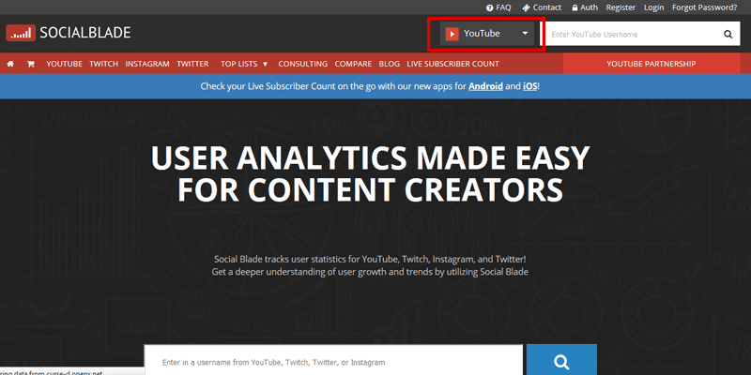The width and height of the screenshot is (751, 375).
Task: Click the YouTube play icon in the platform selector
Action: (x=452, y=34)
